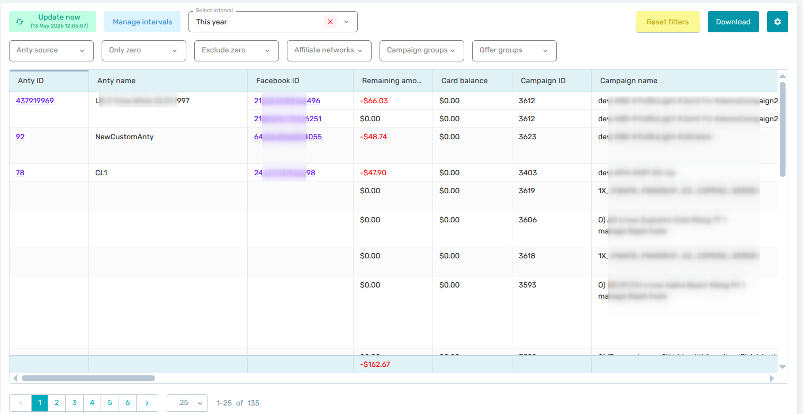Click the scroll-down arrow of the table
Screen dimensions: 803x414
tap(782, 367)
